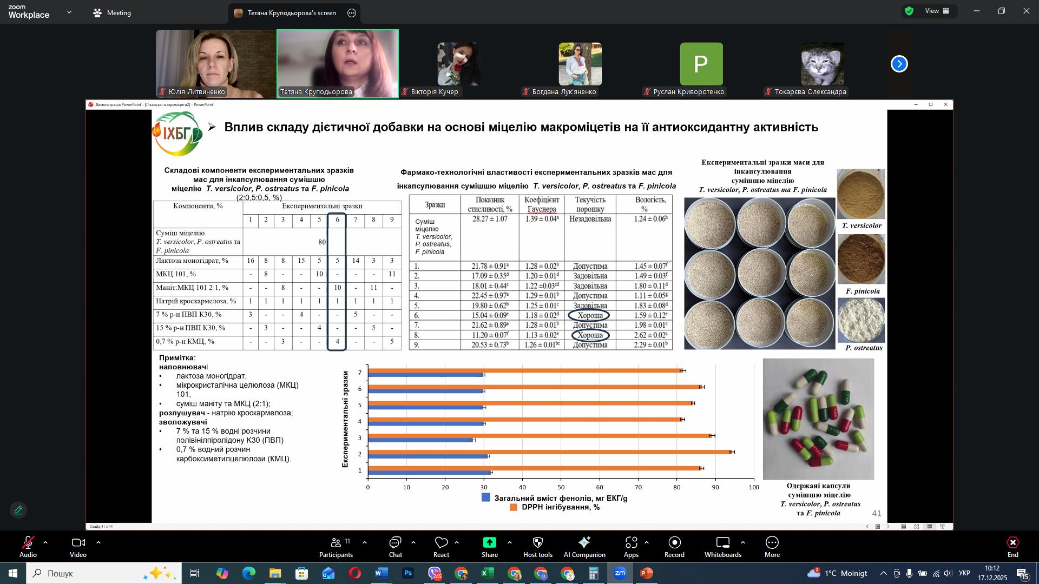Expand video options arrow
Screen dimensions: 1039x584
pyautogui.click(x=98, y=542)
